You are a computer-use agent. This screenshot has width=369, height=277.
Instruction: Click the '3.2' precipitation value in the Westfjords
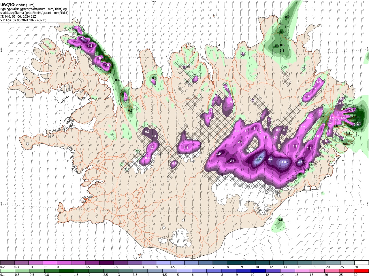(x=90, y=46)
